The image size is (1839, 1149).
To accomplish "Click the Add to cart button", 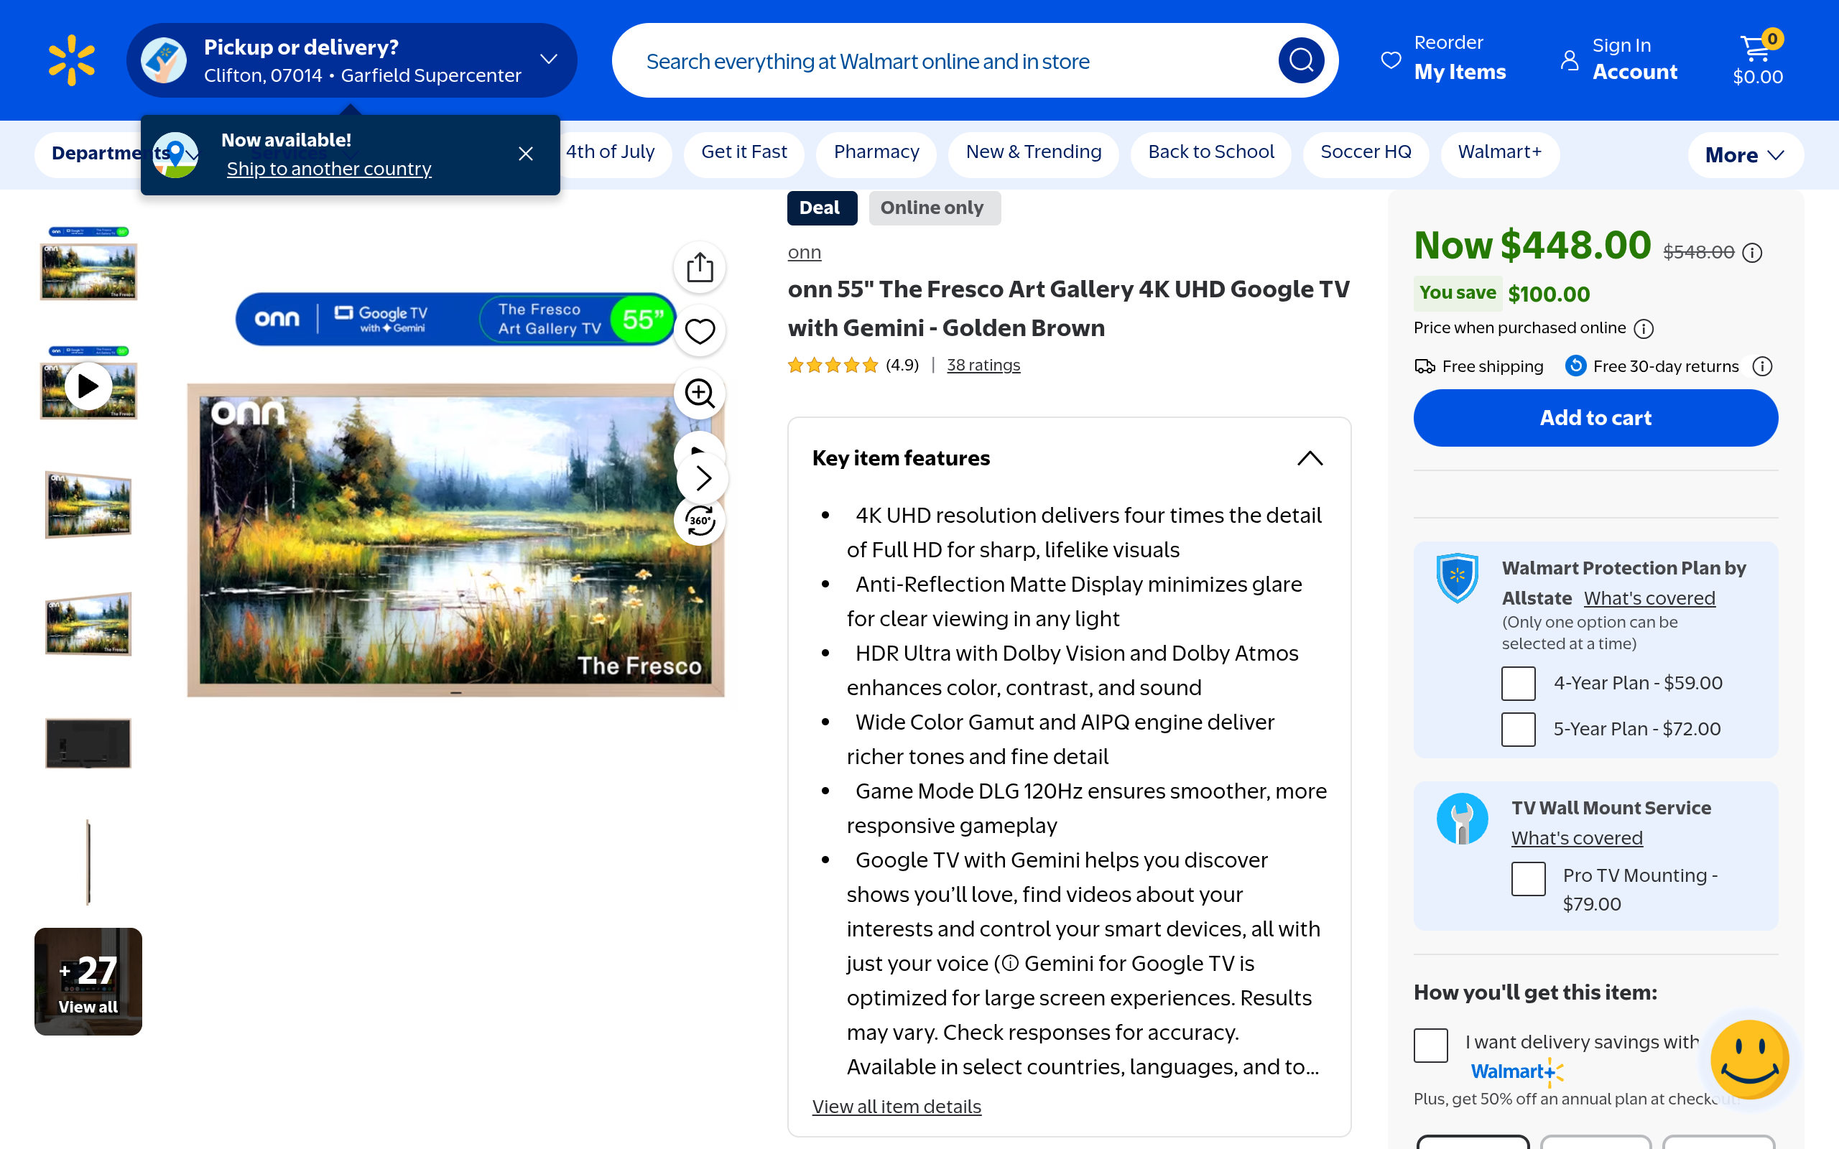I will (1595, 418).
